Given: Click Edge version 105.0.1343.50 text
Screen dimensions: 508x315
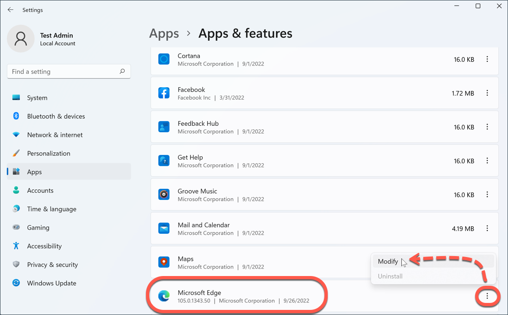Looking at the screenshot, I should (x=194, y=301).
